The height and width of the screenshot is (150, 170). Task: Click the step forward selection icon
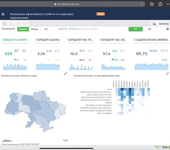point(18,24)
